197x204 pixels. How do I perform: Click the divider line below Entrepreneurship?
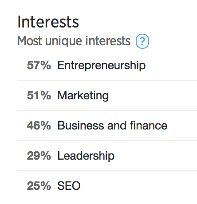[107, 80]
